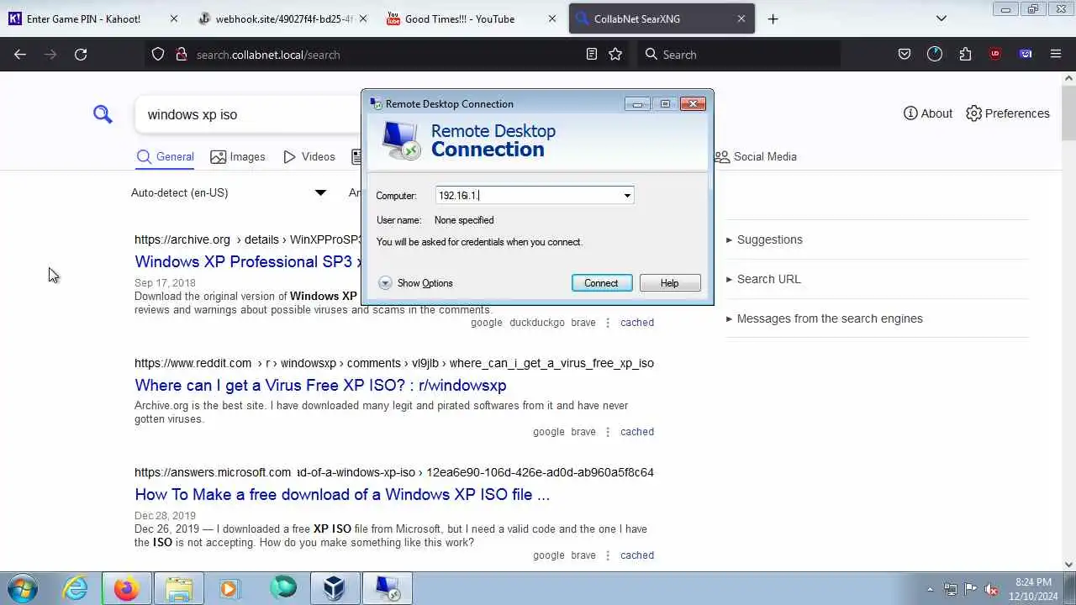Screen dimensions: 1076x605
Task: Open Firefox reader view icon
Action: point(592,54)
